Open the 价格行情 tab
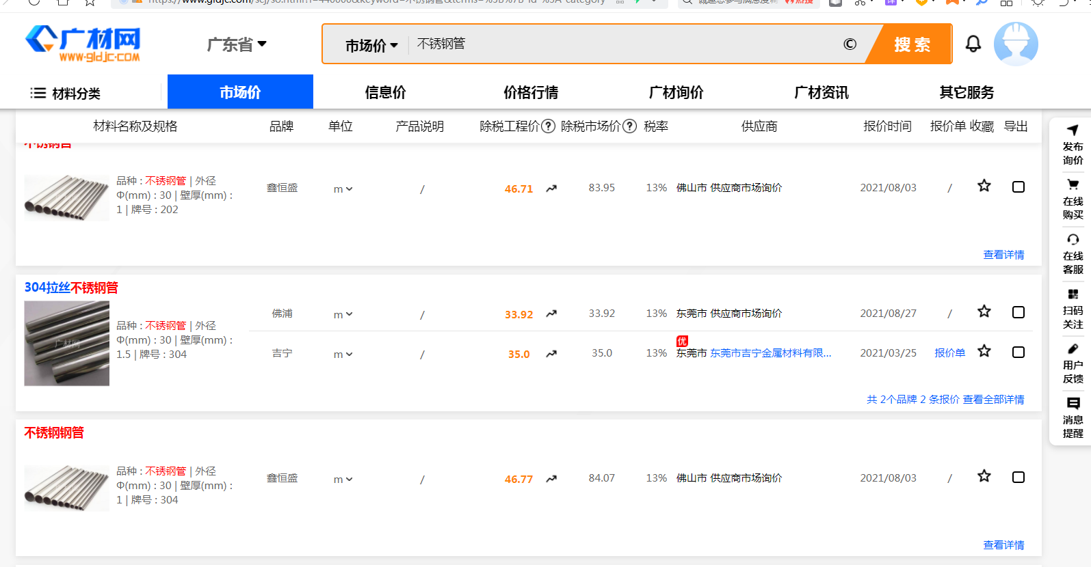The height and width of the screenshot is (567, 1091). [x=531, y=92]
